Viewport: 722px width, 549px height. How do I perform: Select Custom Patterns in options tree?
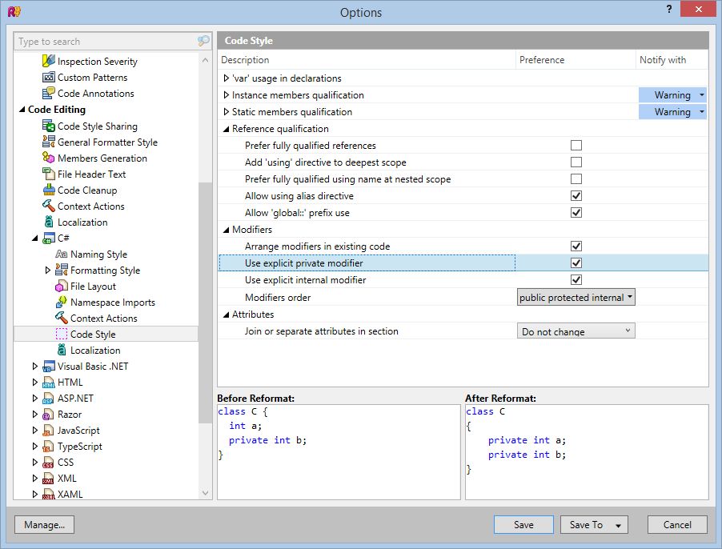click(x=92, y=78)
